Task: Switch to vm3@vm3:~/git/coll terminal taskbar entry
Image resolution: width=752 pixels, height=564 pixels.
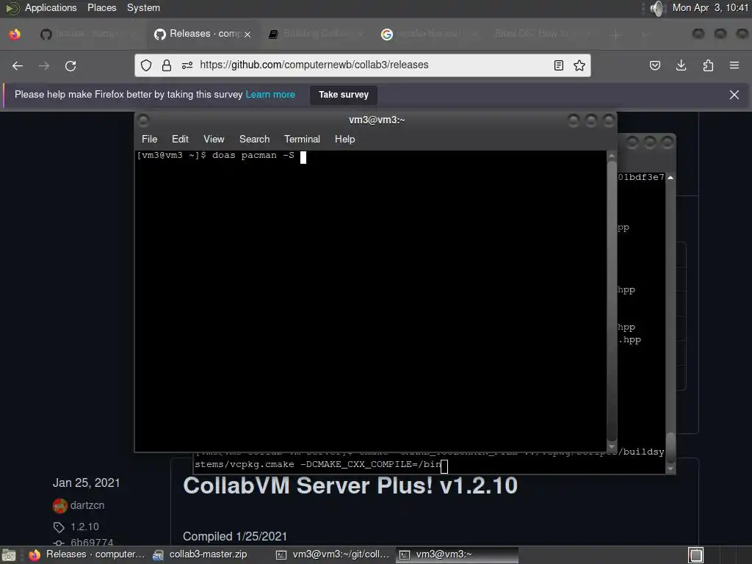Action: pyautogui.click(x=333, y=555)
